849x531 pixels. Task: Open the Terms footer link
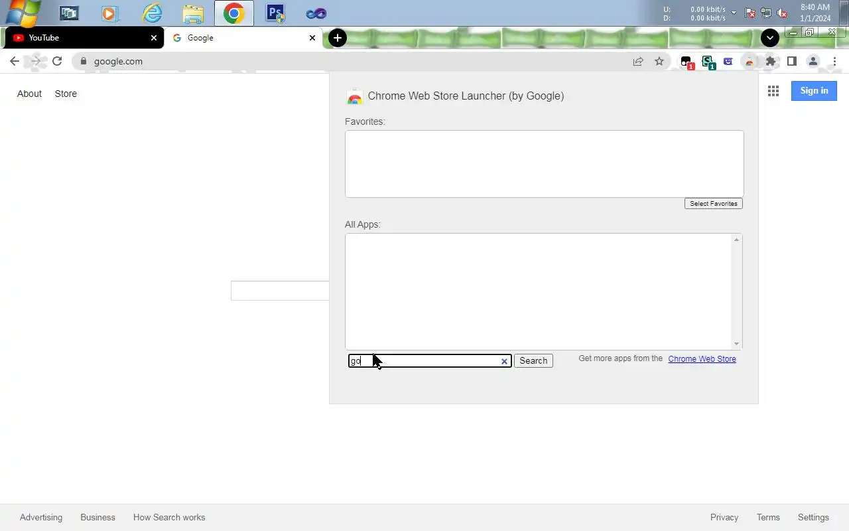coord(768,517)
